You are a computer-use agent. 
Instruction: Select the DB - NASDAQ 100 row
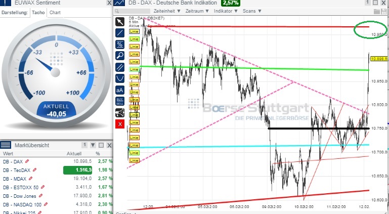57,204
